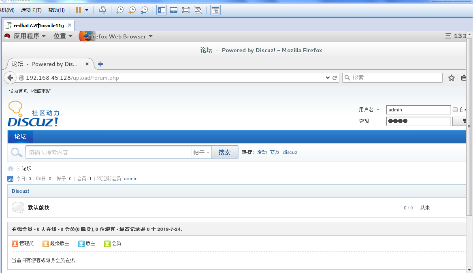Screen dimensions: 473x273
Task: Focus the username field containing admin
Action: pos(418,110)
